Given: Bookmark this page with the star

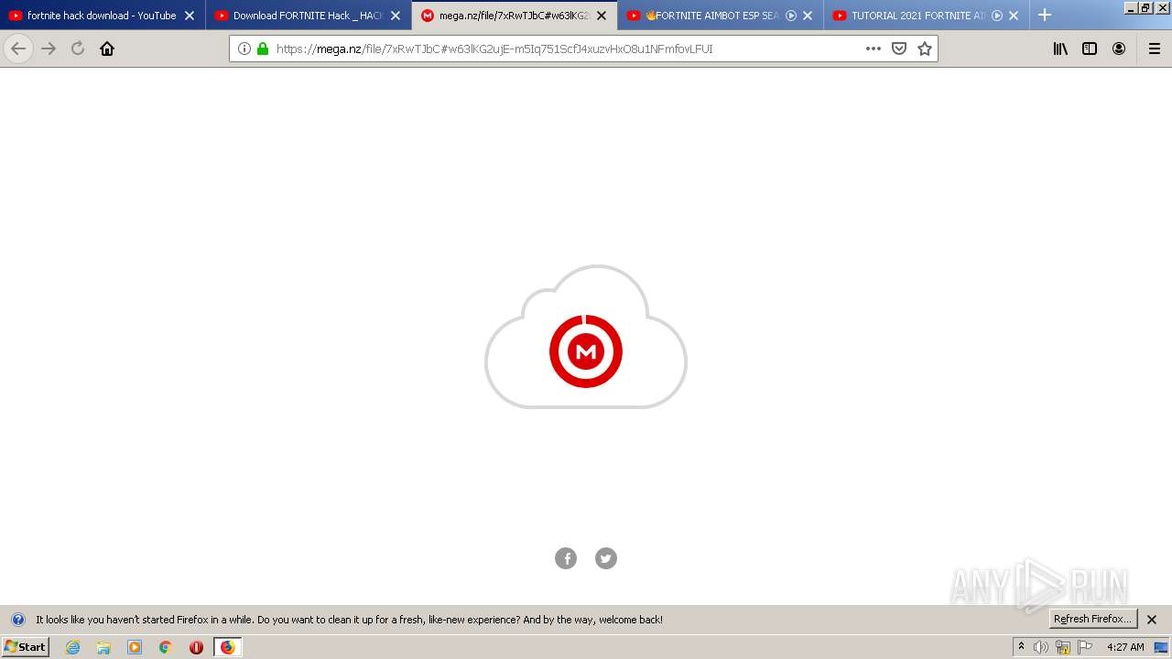Looking at the screenshot, I should [x=925, y=49].
